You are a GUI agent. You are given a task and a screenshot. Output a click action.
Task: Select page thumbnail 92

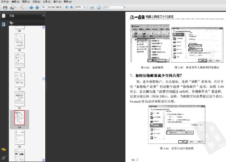tap(20, 79)
